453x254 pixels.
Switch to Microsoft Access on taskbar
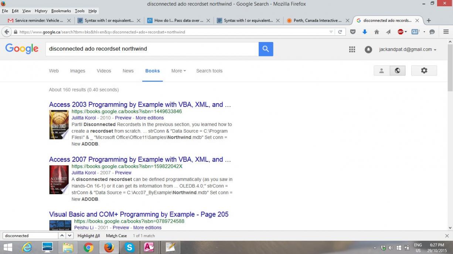149,247
